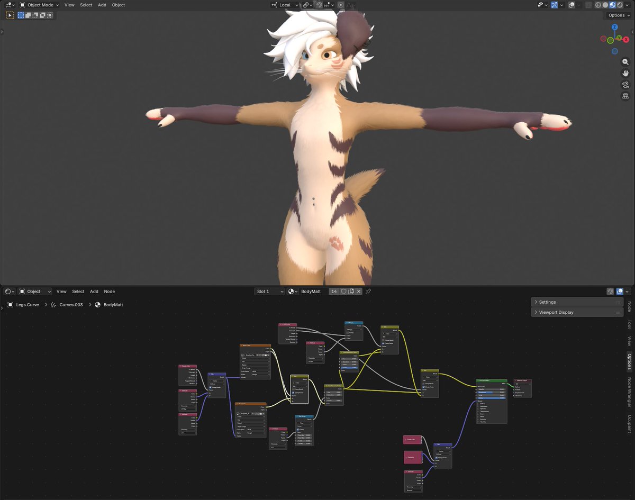635x500 pixels.
Task: Adjust the Principled BSDF Roughness slider
Action: point(491,392)
